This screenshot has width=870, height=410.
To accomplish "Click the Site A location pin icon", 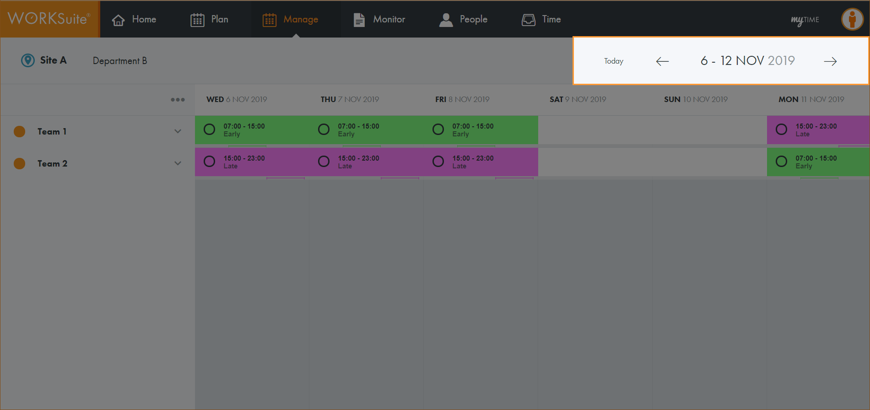I will [28, 60].
